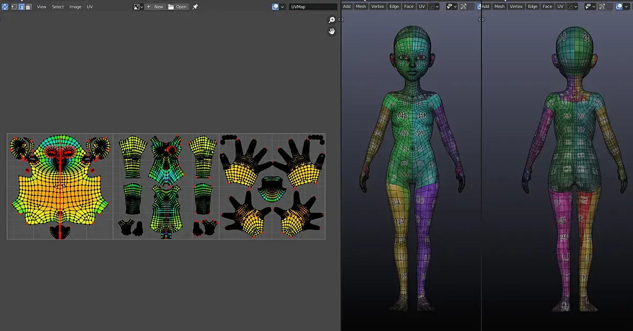Pin the image in the UV editor

pyautogui.click(x=195, y=6)
